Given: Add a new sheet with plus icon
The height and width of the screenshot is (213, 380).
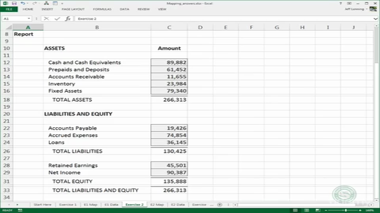Looking at the screenshot, I should coord(220,205).
